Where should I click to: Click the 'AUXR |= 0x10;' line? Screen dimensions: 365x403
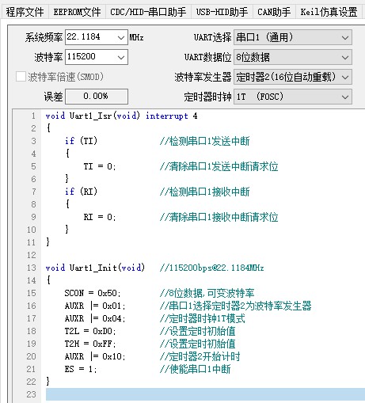95,356
